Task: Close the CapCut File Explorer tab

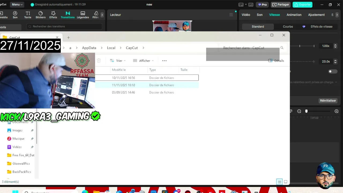Action: 57,38
